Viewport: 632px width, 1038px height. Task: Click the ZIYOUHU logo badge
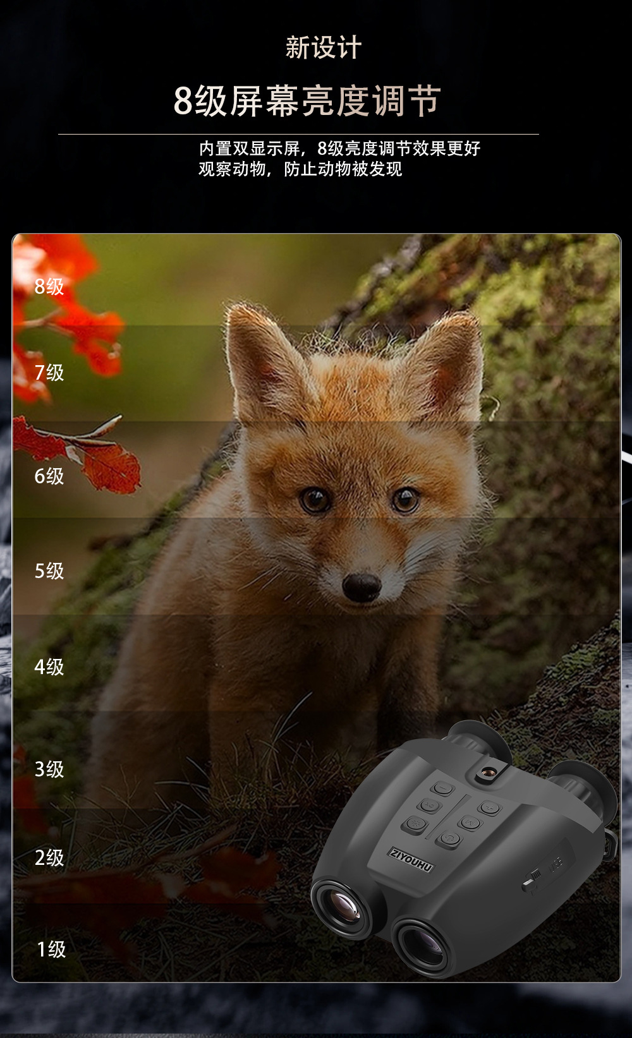pyautogui.click(x=411, y=859)
